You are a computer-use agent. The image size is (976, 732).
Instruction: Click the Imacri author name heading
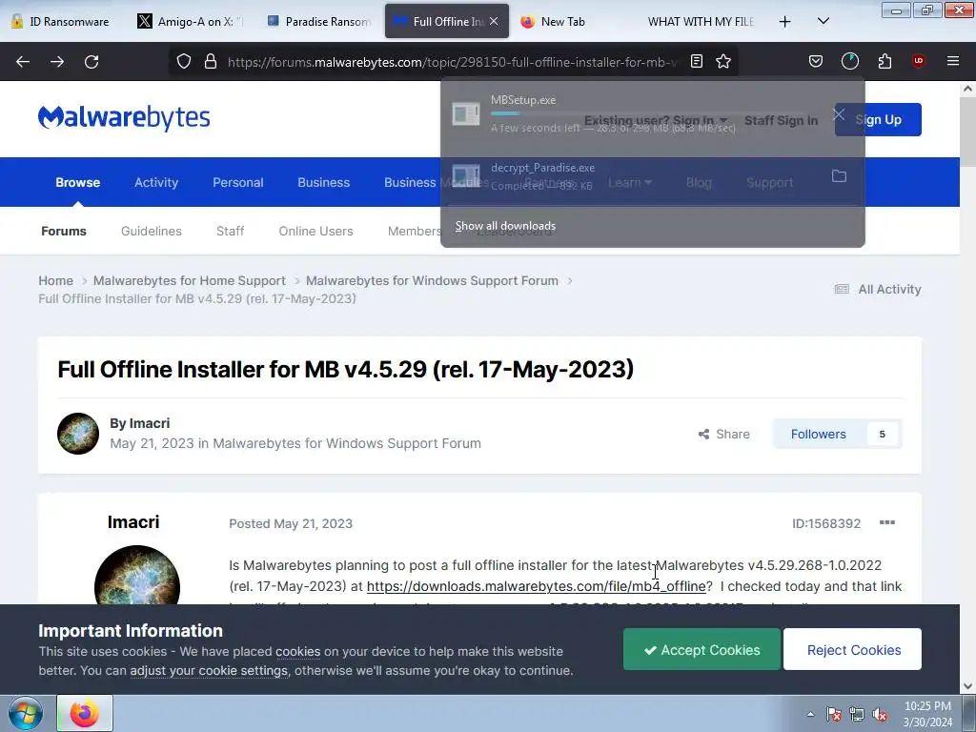[x=133, y=521]
